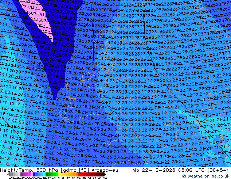Click the yellow segment of the color scale
Viewport: 231px width, 179px height.
[59, 174]
